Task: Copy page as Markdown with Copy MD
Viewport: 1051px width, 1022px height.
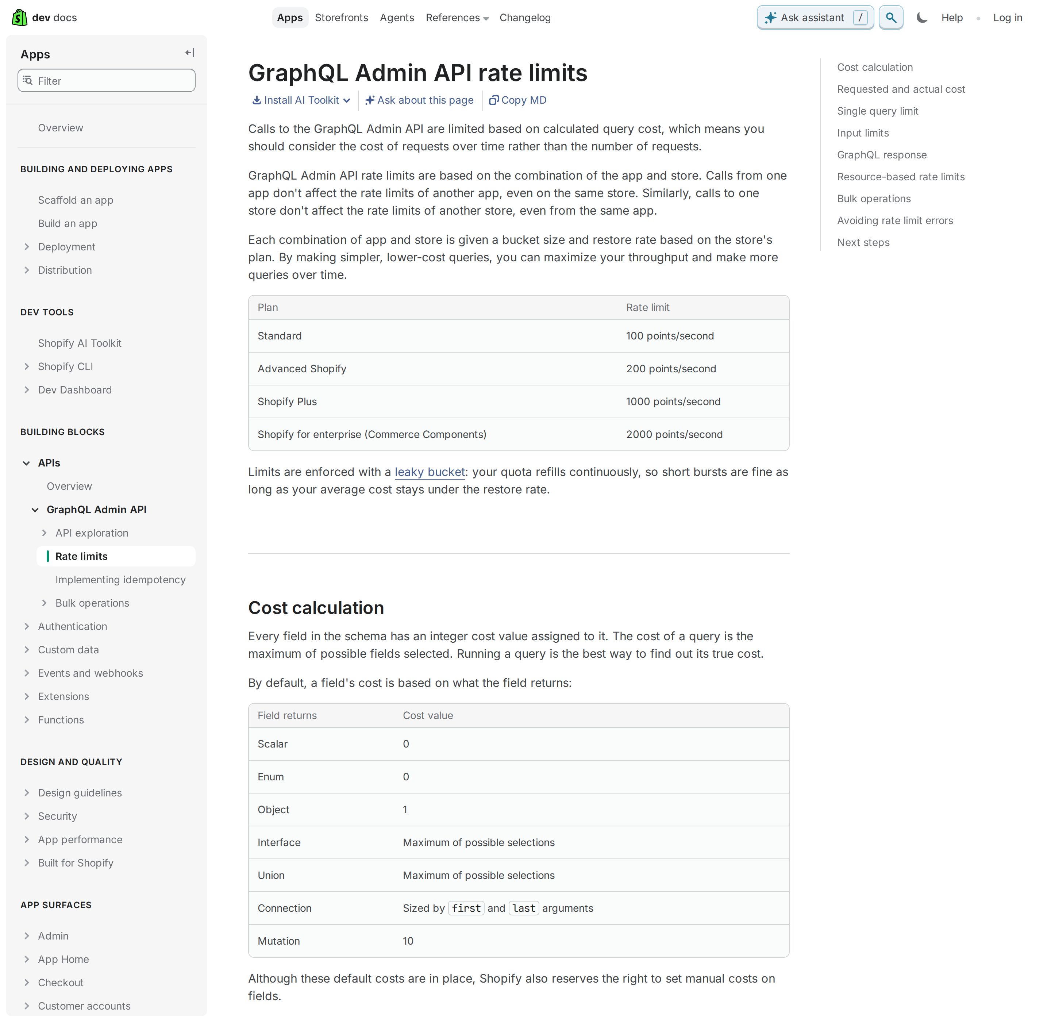Action: point(518,100)
